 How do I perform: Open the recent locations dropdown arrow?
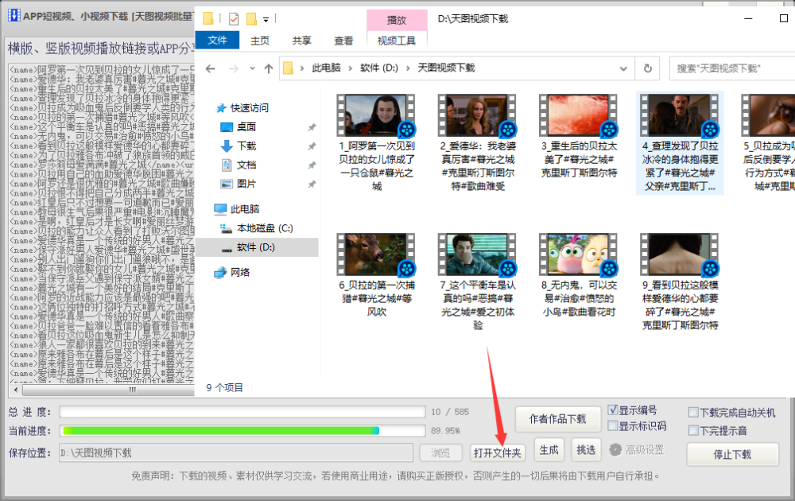click(252, 68)
